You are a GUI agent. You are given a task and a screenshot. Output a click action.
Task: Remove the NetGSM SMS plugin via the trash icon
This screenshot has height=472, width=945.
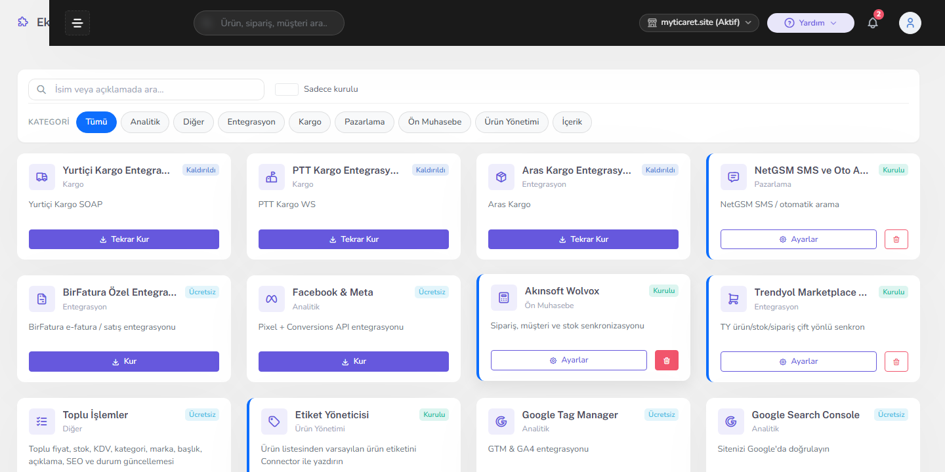[x=896, y=239]
